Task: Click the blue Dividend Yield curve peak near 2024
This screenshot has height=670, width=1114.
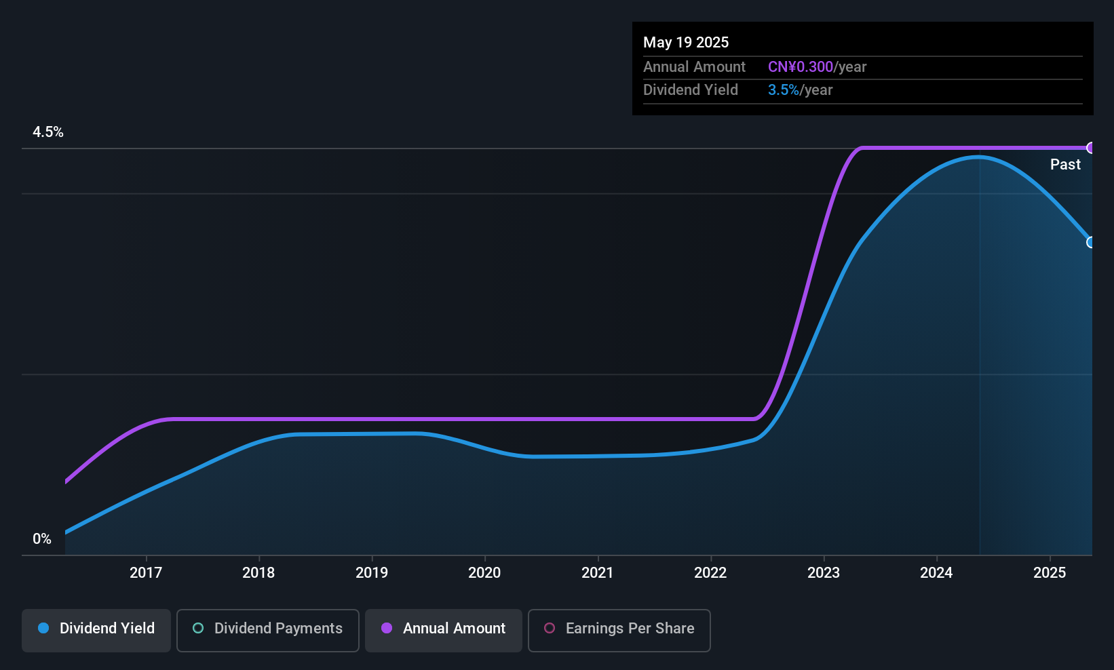Action: [977, 157]
